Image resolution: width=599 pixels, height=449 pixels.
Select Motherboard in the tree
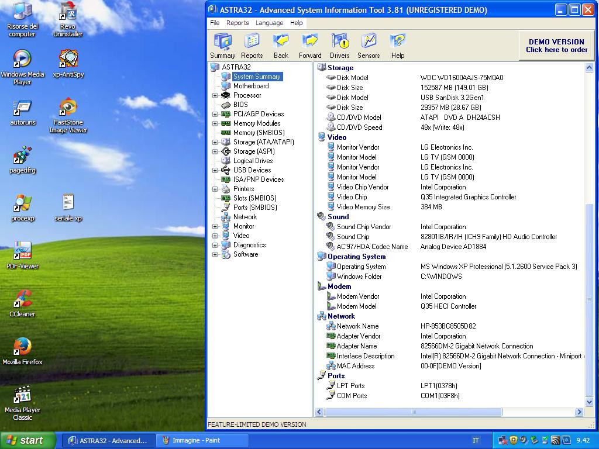pos(250,86)
